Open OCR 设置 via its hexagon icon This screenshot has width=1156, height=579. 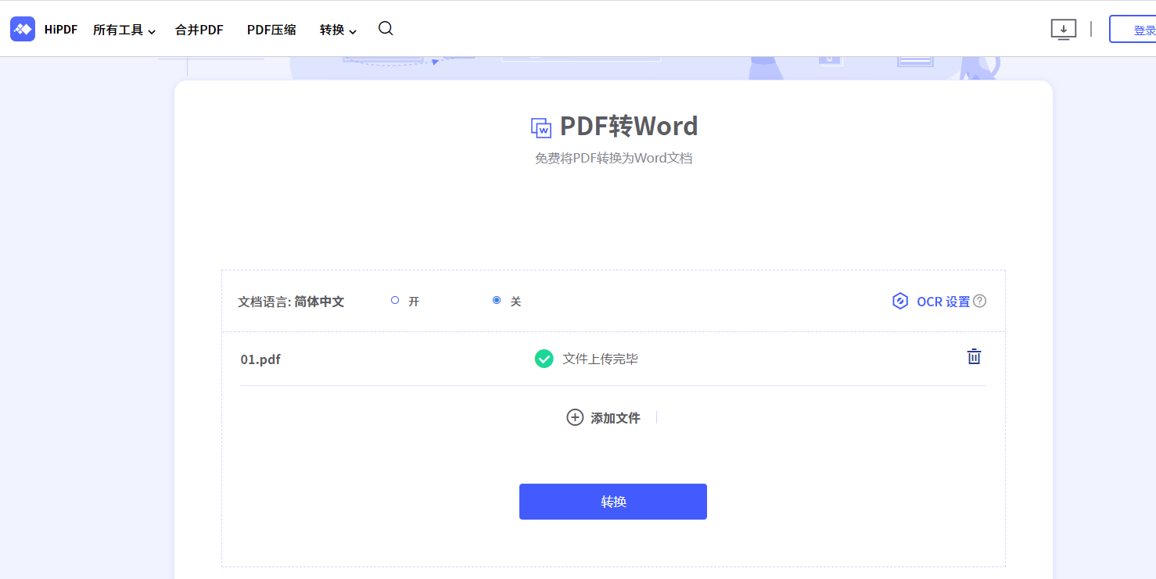[x=899, y=301]
